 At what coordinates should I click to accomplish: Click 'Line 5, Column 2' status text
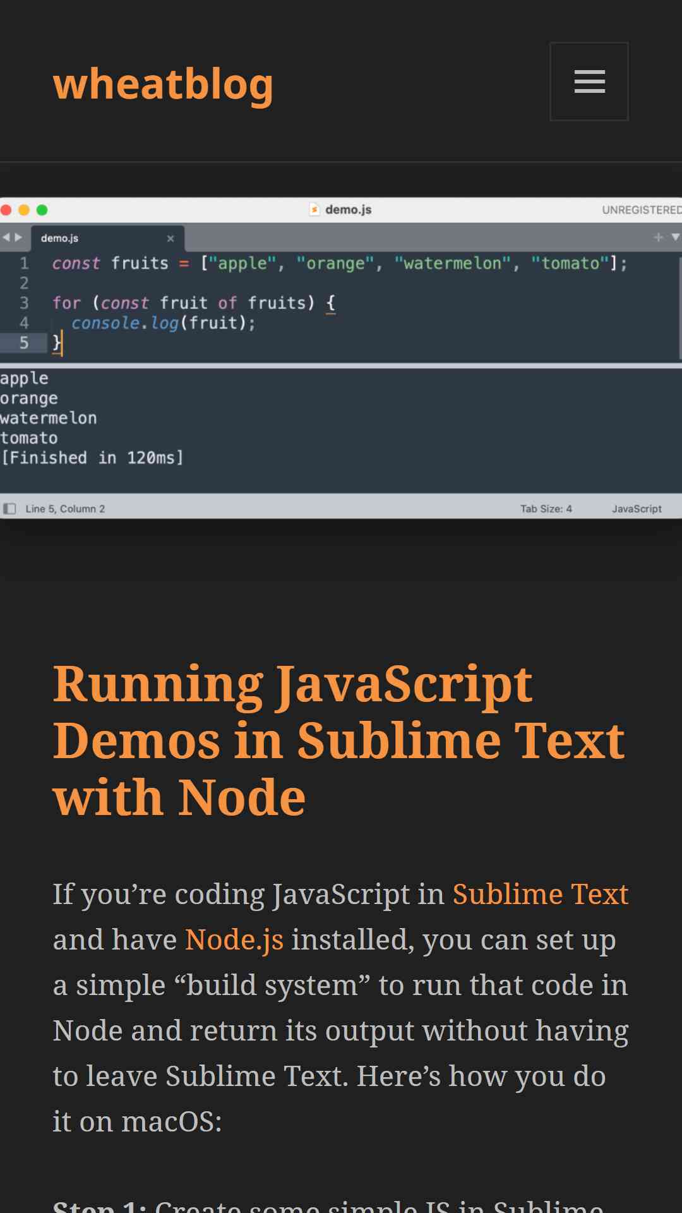click(65, 509)
